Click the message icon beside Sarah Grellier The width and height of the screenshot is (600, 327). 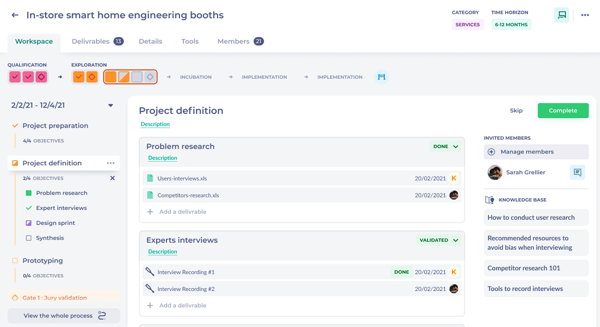pos(577,172)
